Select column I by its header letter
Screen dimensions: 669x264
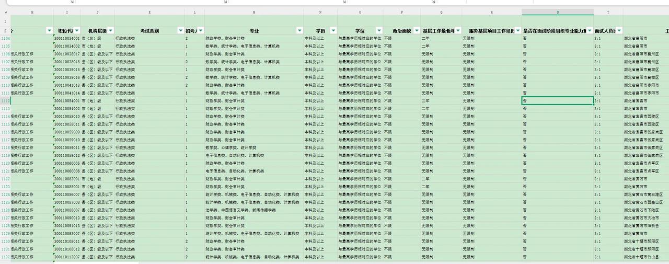pos(67,12)
